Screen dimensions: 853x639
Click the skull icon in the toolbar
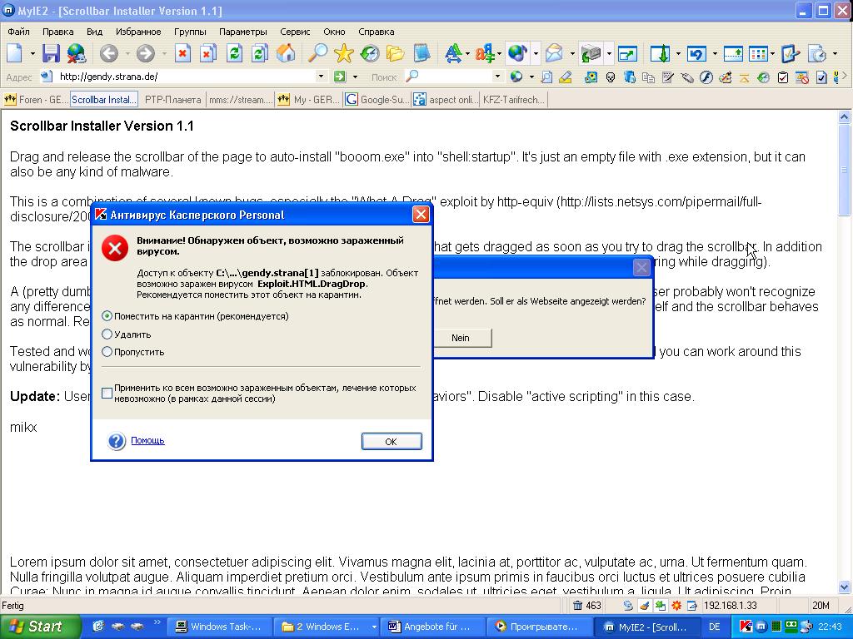[611, 77]
